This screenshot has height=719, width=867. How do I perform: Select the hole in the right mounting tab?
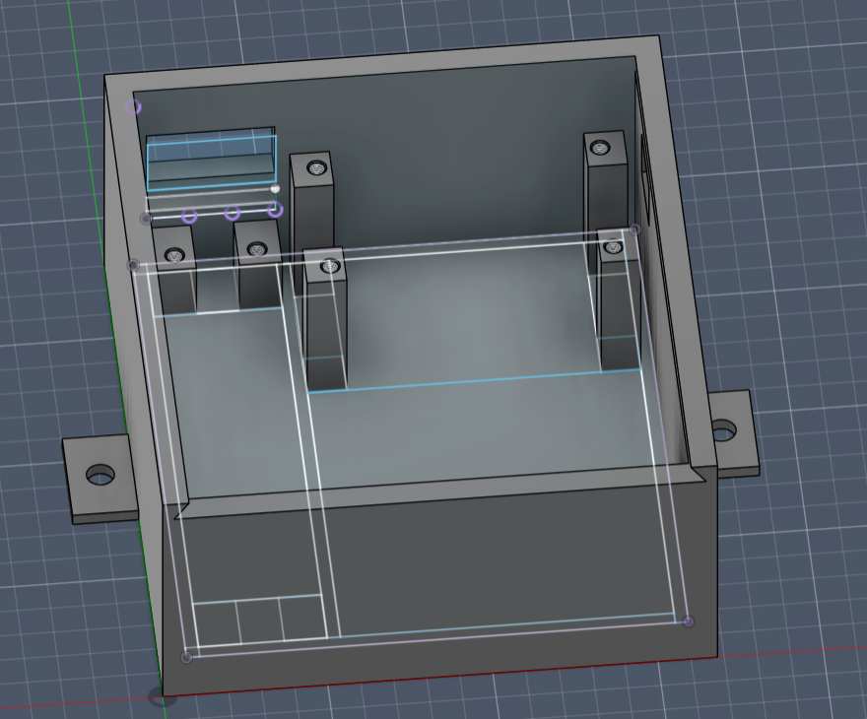(x=723, y=430)
